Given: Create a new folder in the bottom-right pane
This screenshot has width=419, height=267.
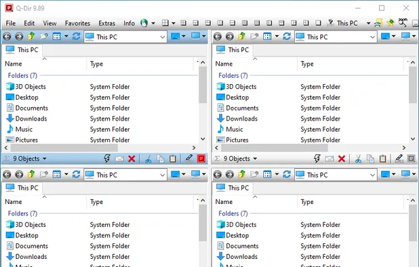Looking at the screenshot, I should (x=254, y=174).
